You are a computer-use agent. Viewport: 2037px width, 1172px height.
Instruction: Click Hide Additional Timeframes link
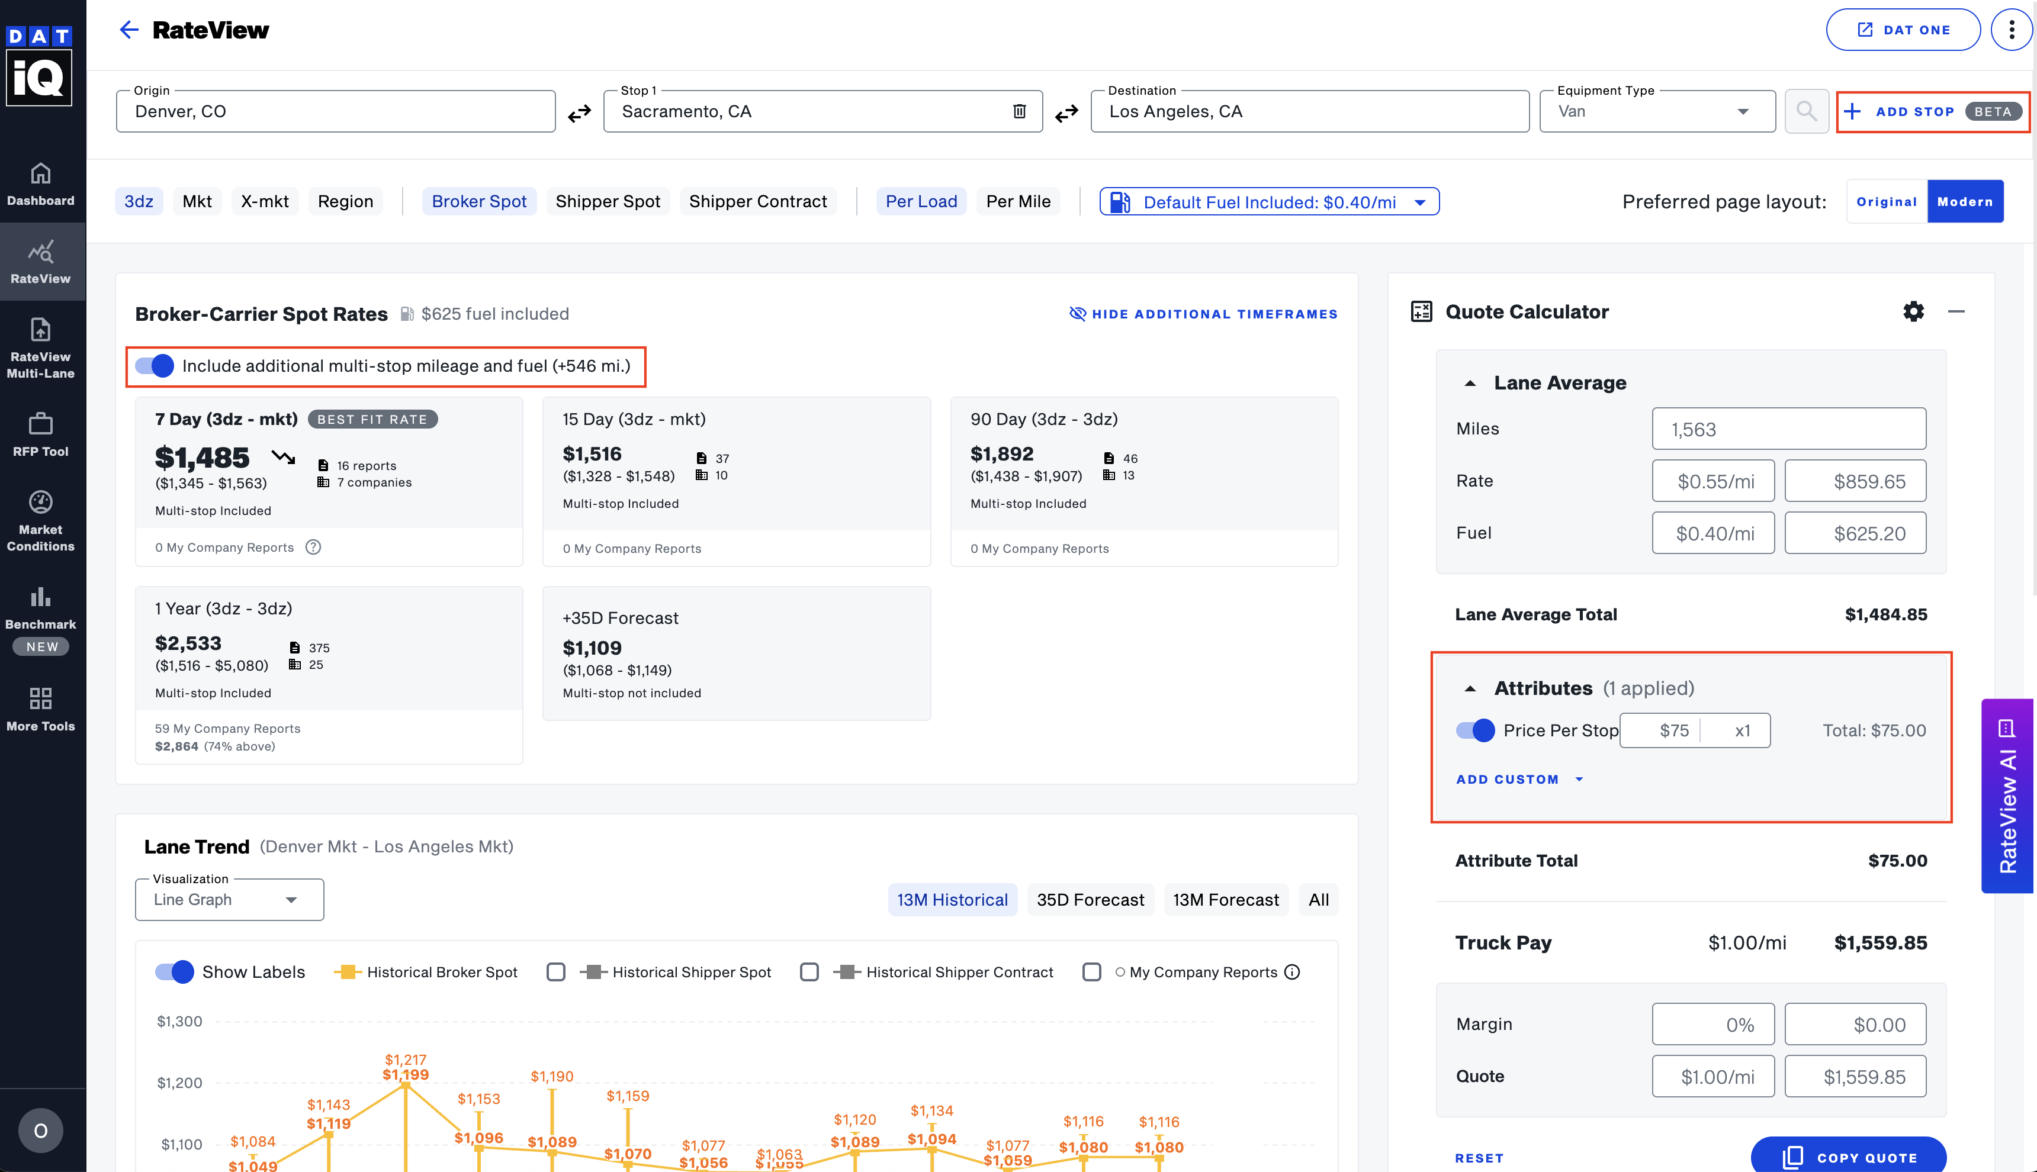point(1203,314)
